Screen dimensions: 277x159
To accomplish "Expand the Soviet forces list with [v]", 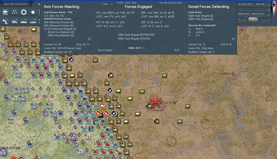I will click(233, 39).
